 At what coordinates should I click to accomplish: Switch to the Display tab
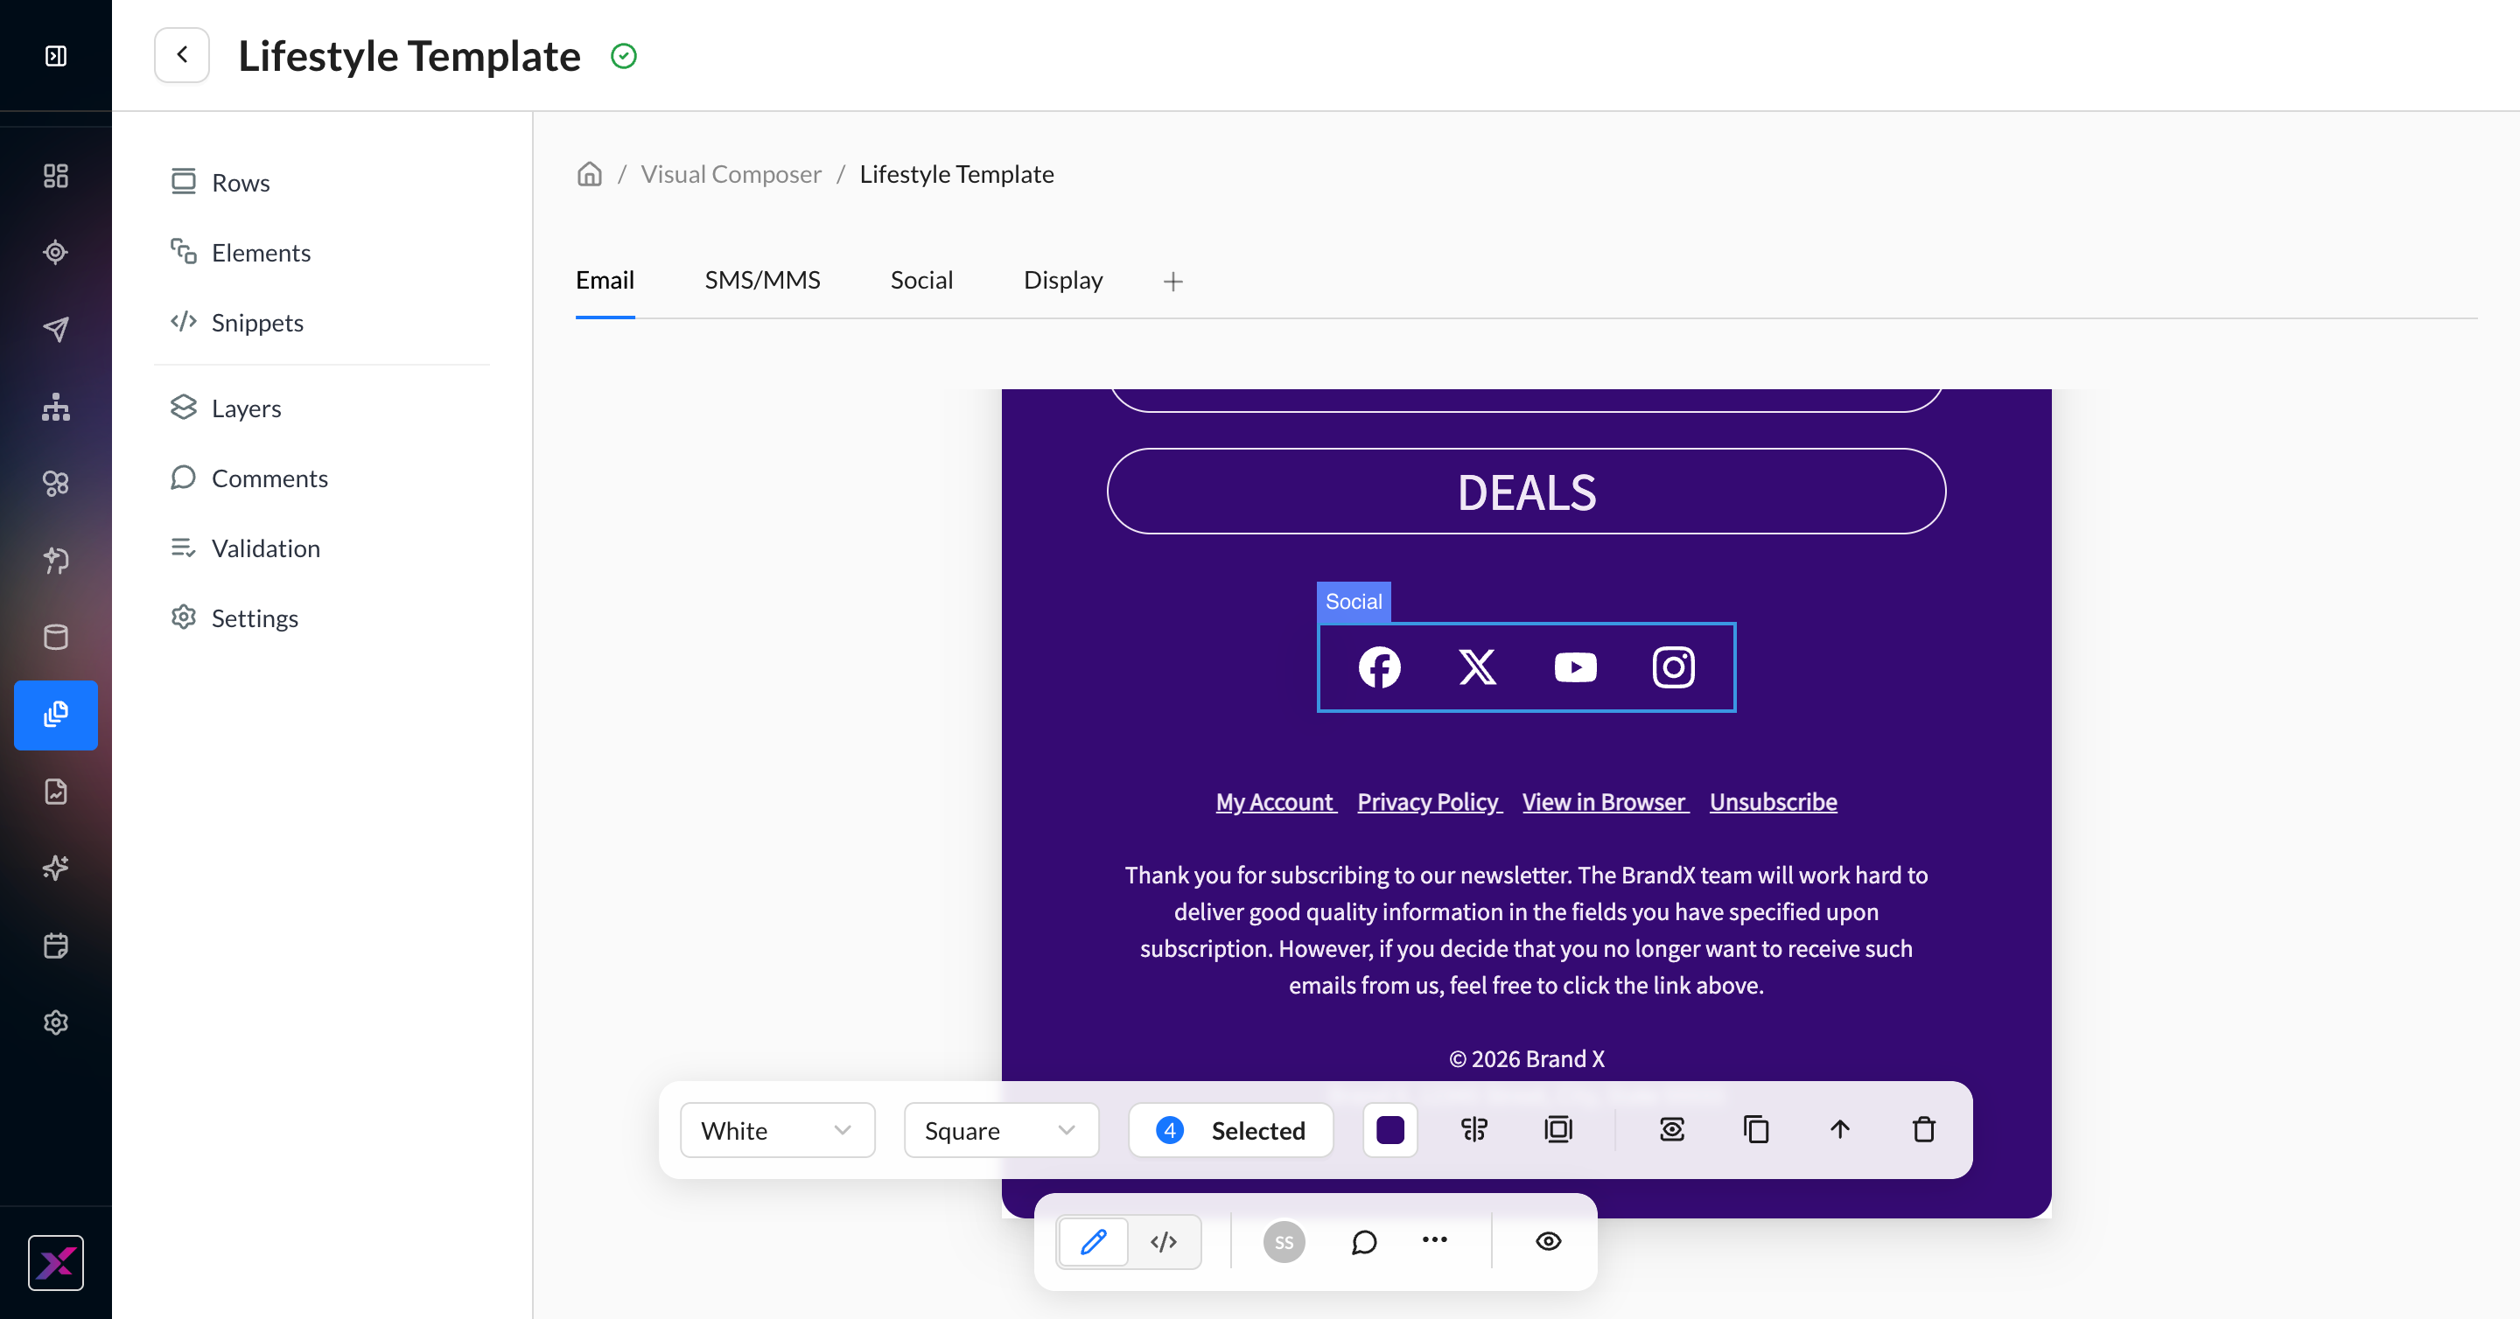[1063, 281]
